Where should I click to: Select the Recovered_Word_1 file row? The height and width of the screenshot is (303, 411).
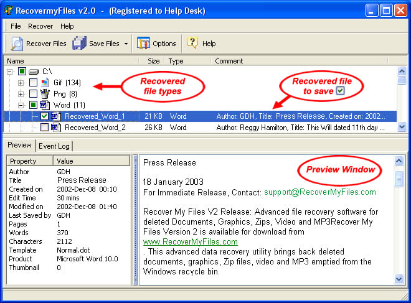click(200, 116)
